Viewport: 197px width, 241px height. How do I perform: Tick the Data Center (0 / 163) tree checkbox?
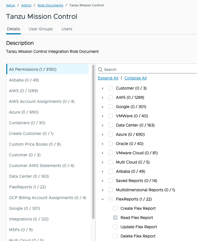tap(111, 125)
